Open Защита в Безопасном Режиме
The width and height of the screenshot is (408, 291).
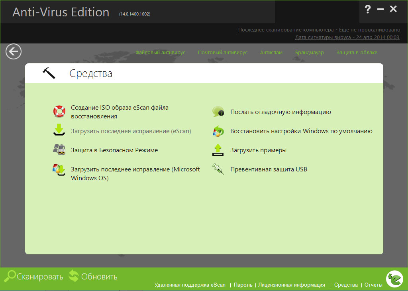[114, 150]
